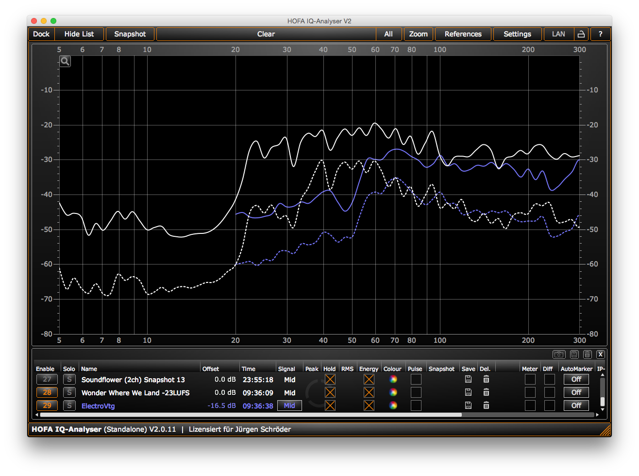Click the save disk icon above the list

click(x=573, y=354)
